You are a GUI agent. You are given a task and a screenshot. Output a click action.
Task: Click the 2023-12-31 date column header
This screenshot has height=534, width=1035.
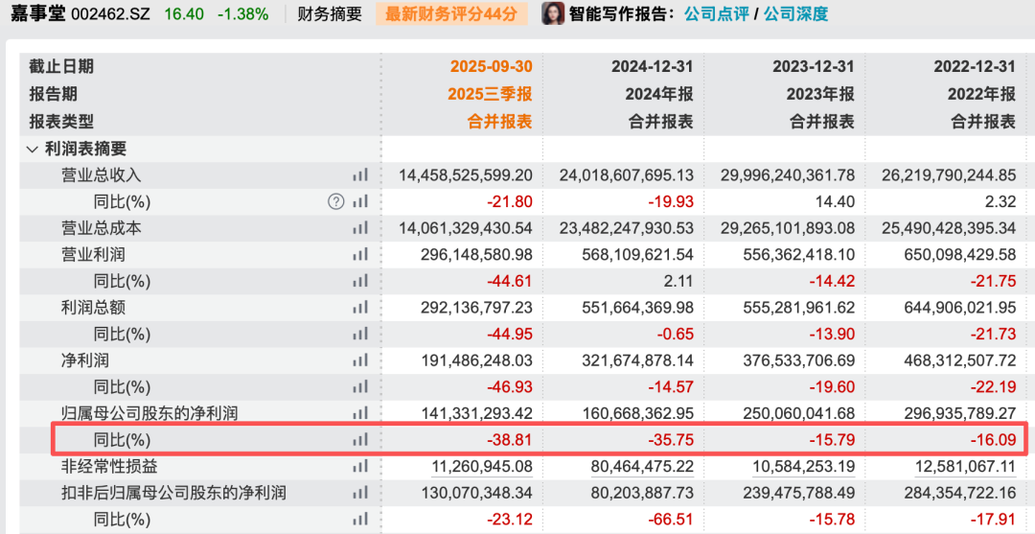point(813,66)
